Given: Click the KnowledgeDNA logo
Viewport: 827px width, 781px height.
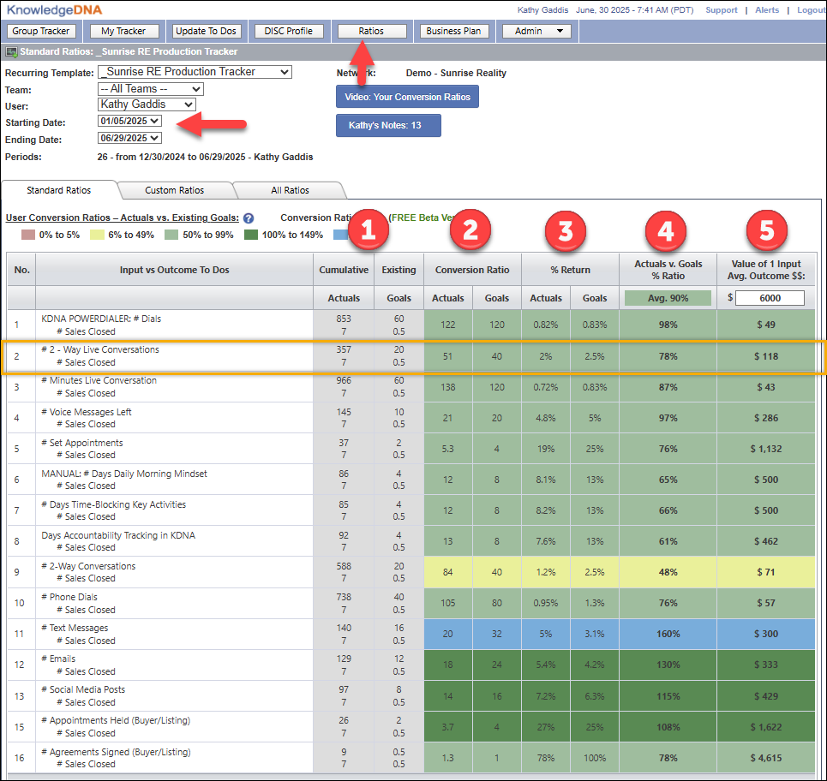Looking at the screenshot, I should tap(53, 9).
